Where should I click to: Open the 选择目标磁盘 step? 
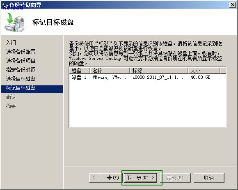pos(21,79)
